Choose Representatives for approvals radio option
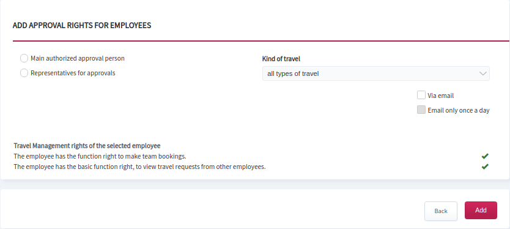510x229 pixels. (x=24, y=73)
